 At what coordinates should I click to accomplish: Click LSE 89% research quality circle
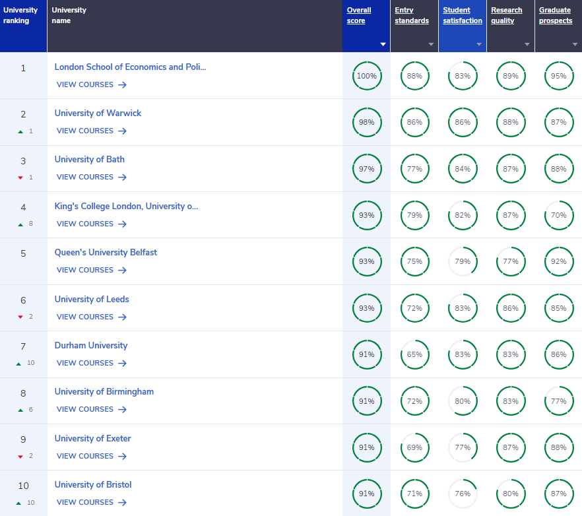pyautogui.click(x=511, y=76)
